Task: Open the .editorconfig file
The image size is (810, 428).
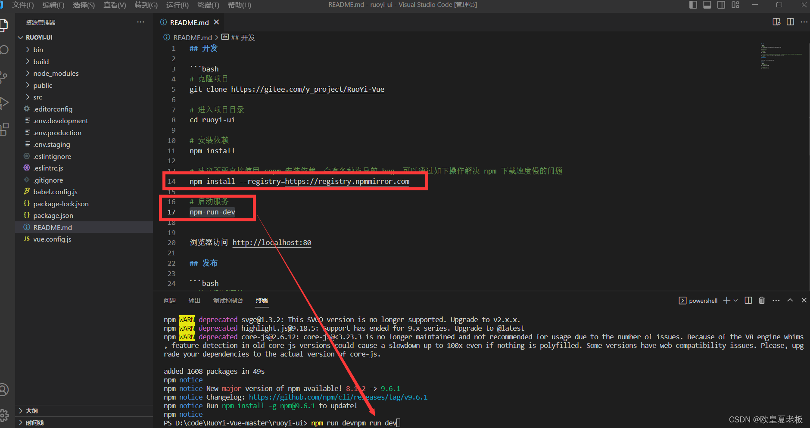Action: point(84,109)
